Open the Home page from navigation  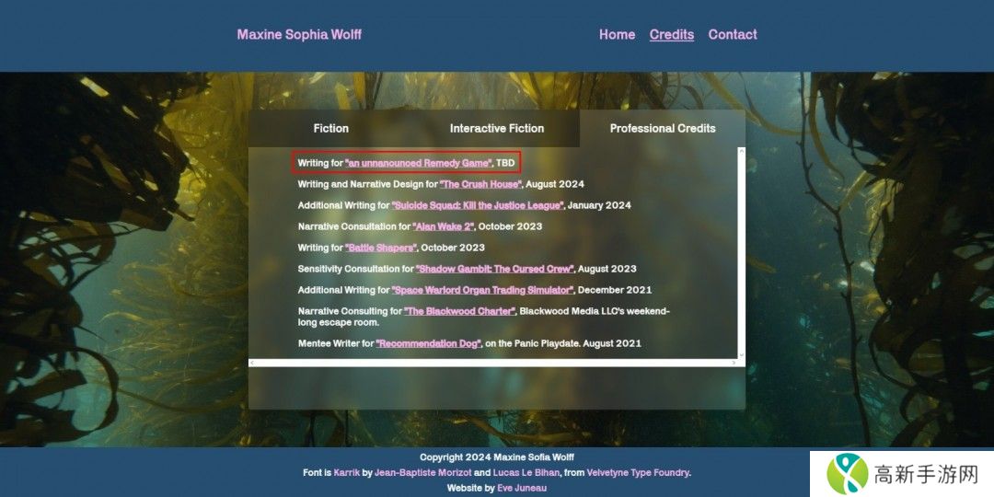(x=617, y=35)
